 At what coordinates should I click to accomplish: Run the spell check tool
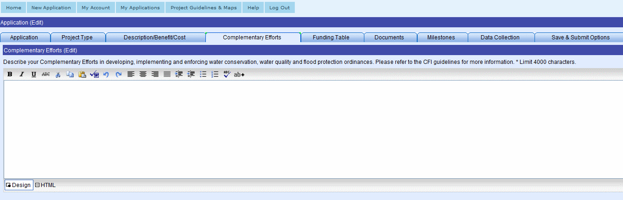[227, 75]
